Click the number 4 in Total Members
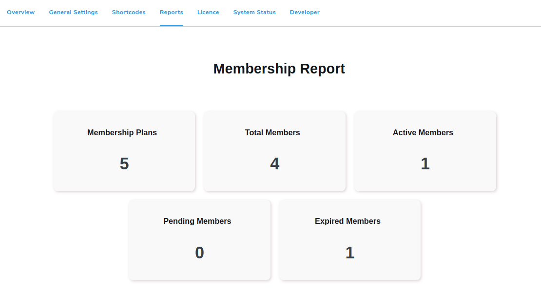 point(274,163)
